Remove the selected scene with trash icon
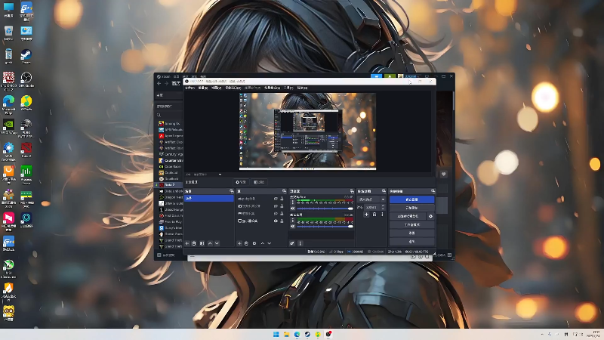This screenshot has height=340, width=604. click(194, 243)
